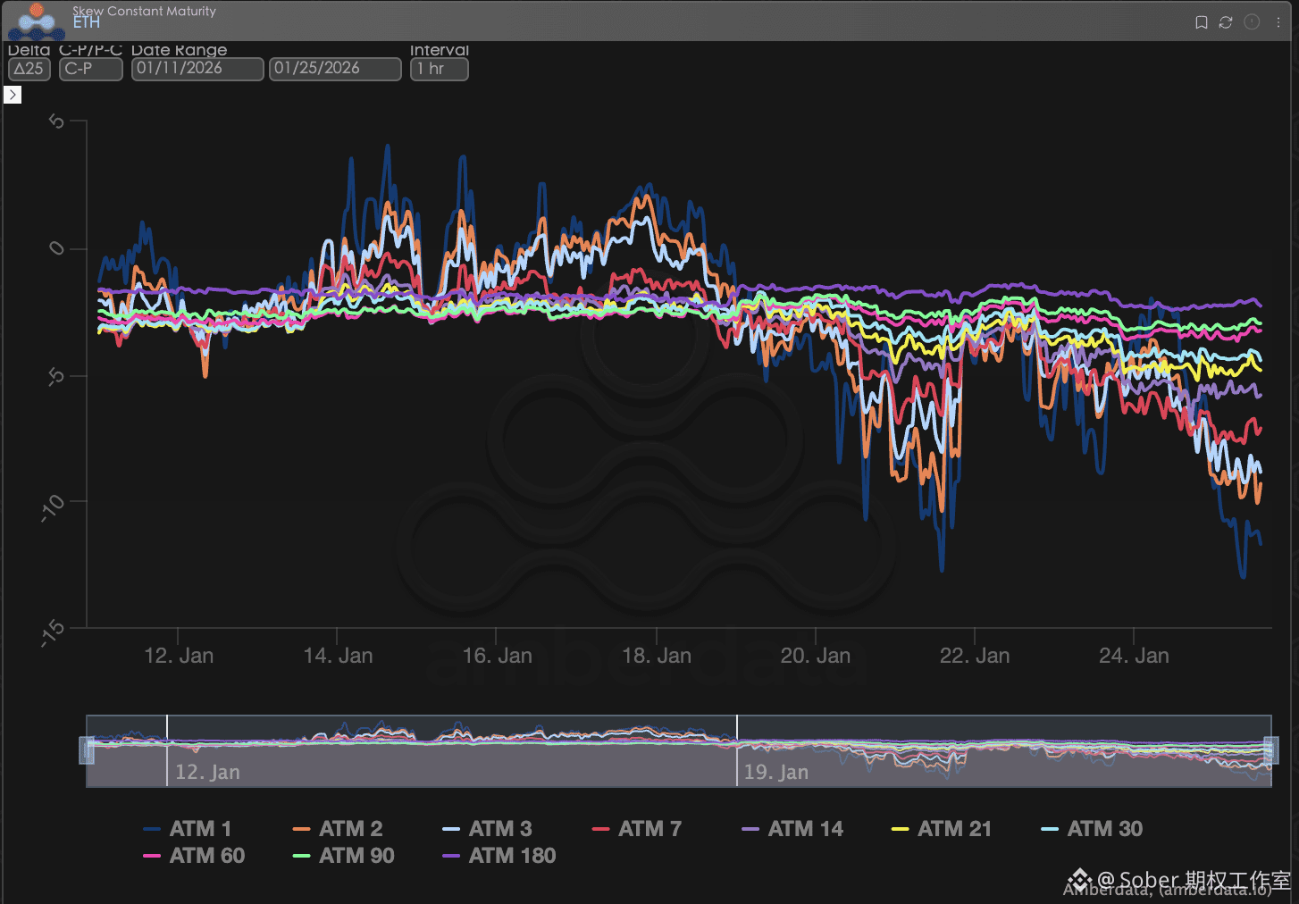Click the bookmark icon in header
The height and width of the screenshot is (904, 1299).
click(x=1202, y=22)
